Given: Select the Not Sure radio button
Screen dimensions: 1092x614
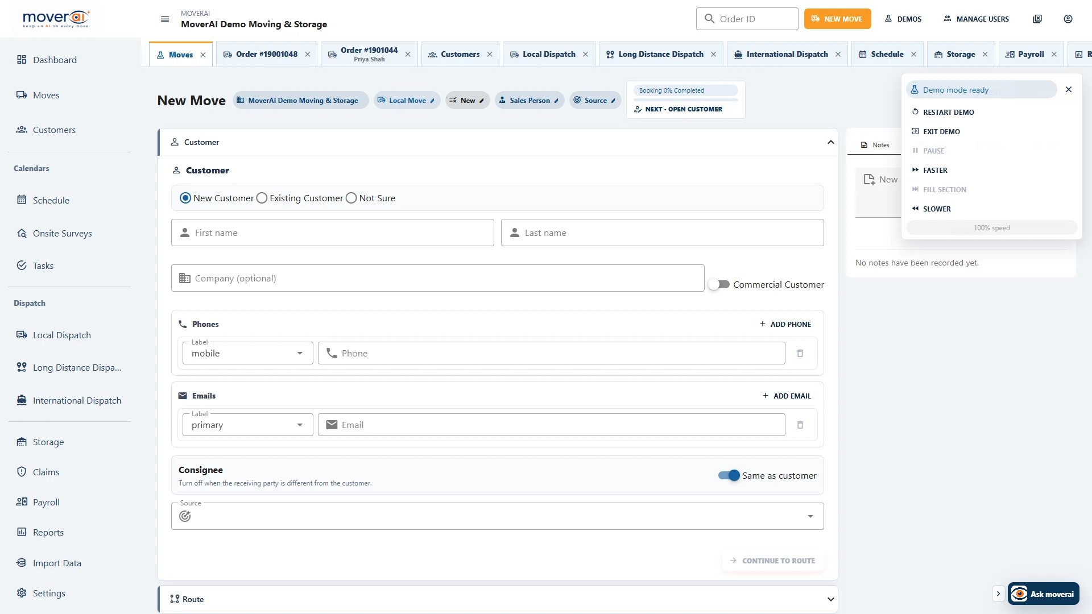Looking at the screenshot, I should (351, 198).
